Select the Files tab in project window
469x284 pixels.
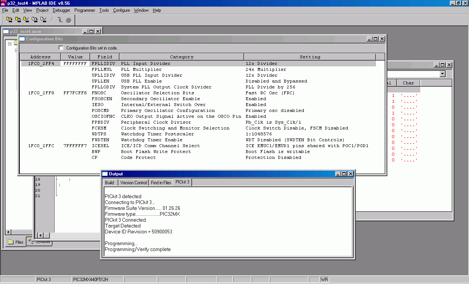click(x=15, y=242)
